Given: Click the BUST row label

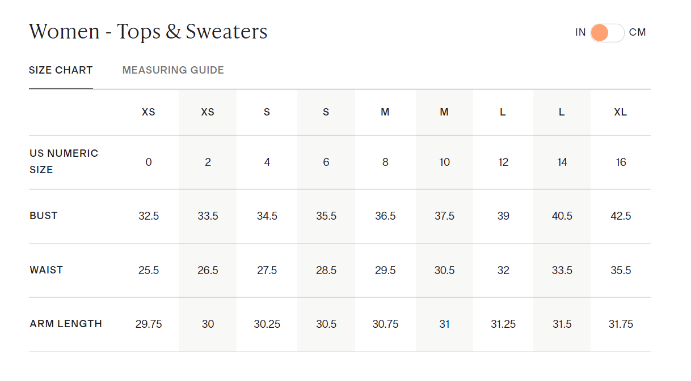Looking at the screenshot, I should [x=44, y=216].
